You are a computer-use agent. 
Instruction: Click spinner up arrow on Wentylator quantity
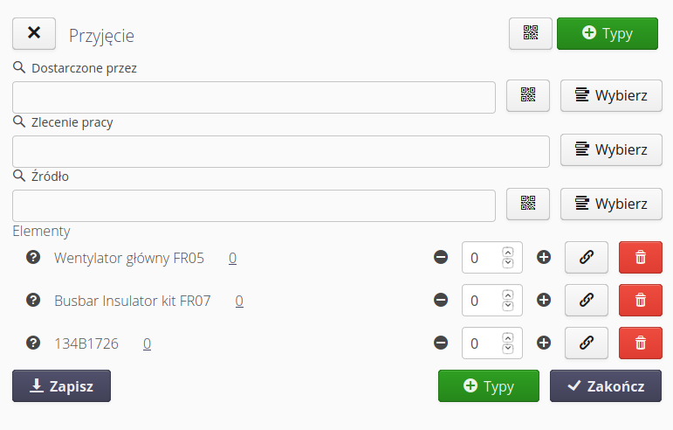pyautogui.click(x=508, y=253)
